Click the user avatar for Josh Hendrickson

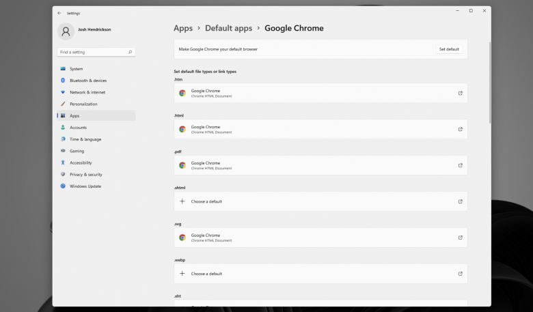(x=66, y=31)
